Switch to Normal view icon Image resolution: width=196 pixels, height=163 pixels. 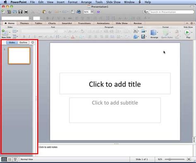(x=4, y=159)
